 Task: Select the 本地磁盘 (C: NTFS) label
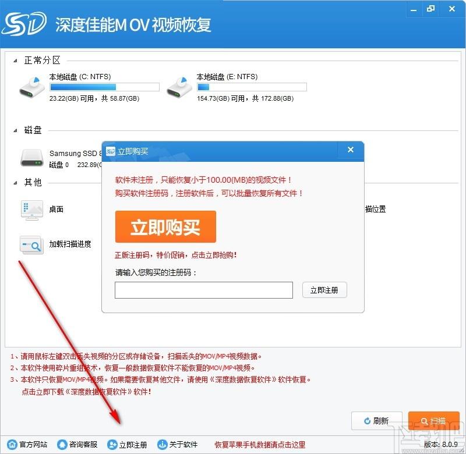coord(80,77)
